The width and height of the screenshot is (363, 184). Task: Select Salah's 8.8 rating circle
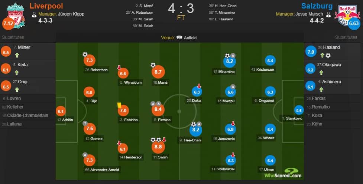[158, 147]
